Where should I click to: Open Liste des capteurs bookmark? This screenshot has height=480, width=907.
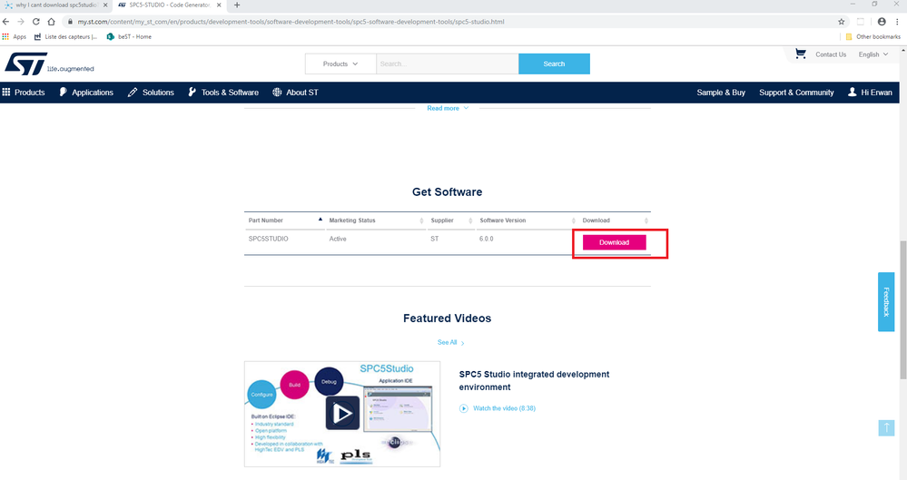65,36
